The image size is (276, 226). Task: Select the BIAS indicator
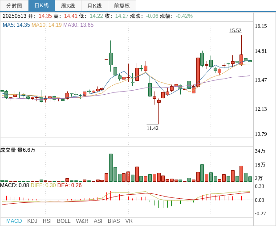coord(114,221)
